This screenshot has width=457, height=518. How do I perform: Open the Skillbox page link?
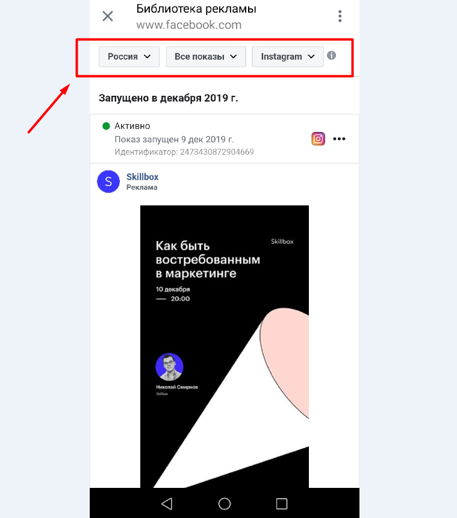pos(142,176)
